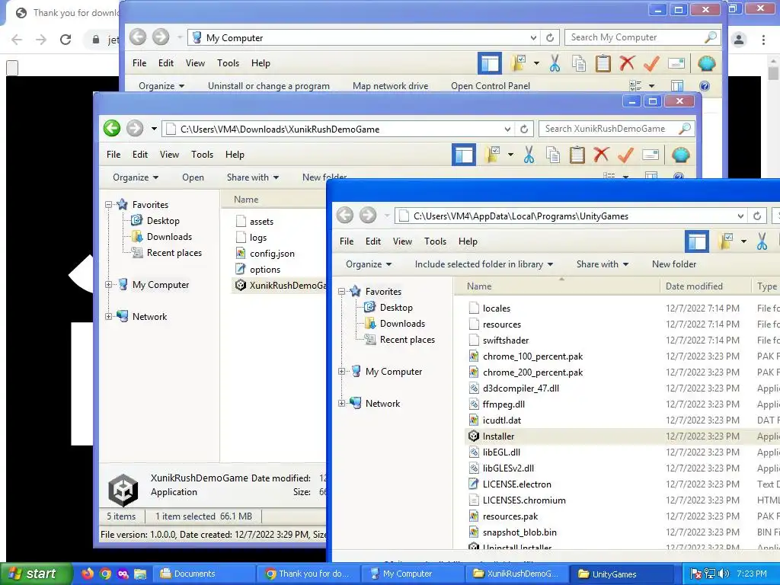Expand My Computer node in UnityGames tree
The height and width of the screenshot is (585, 780).
341,372
